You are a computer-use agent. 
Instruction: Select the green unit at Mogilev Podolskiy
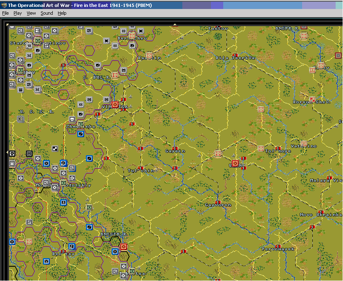tap(63, 183)
